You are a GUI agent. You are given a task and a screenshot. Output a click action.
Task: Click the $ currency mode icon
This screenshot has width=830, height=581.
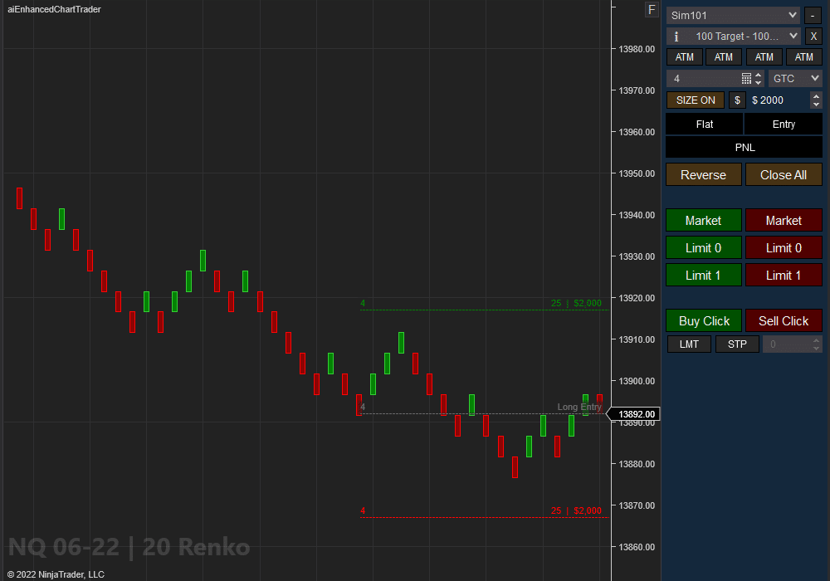pos(737,100)
